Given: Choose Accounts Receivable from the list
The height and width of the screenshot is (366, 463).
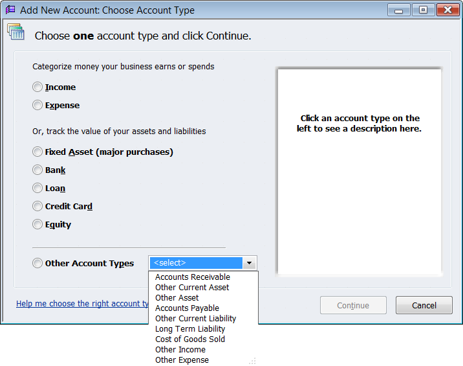Looking at the screenshot, I should pyautogui.click(x=193, y=277).
